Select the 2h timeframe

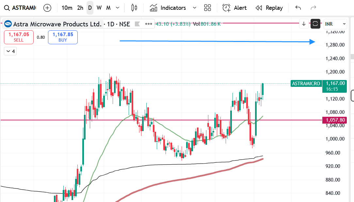click(x=80, y=8)
